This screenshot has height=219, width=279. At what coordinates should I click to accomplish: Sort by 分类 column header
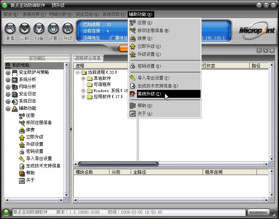[x=120, y=172]
